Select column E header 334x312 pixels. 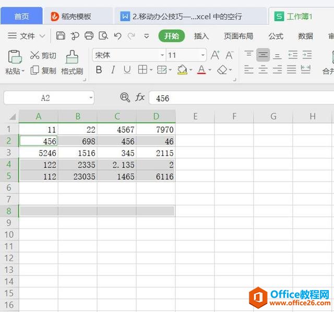coord(195,116)
